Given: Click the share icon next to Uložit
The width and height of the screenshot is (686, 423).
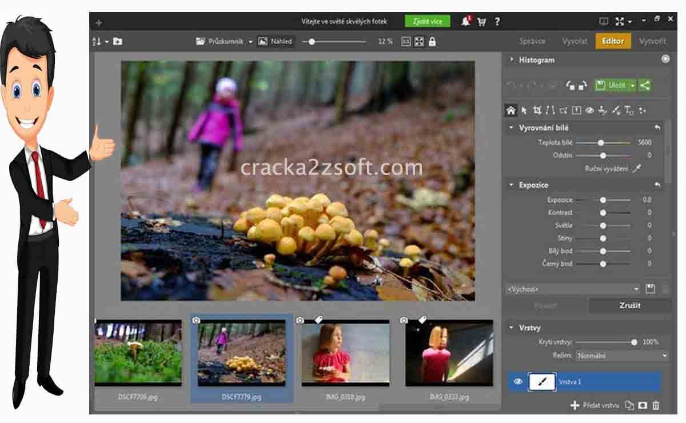Looking at the screenshot, I should pyautogui.click(x=645, y=85).
